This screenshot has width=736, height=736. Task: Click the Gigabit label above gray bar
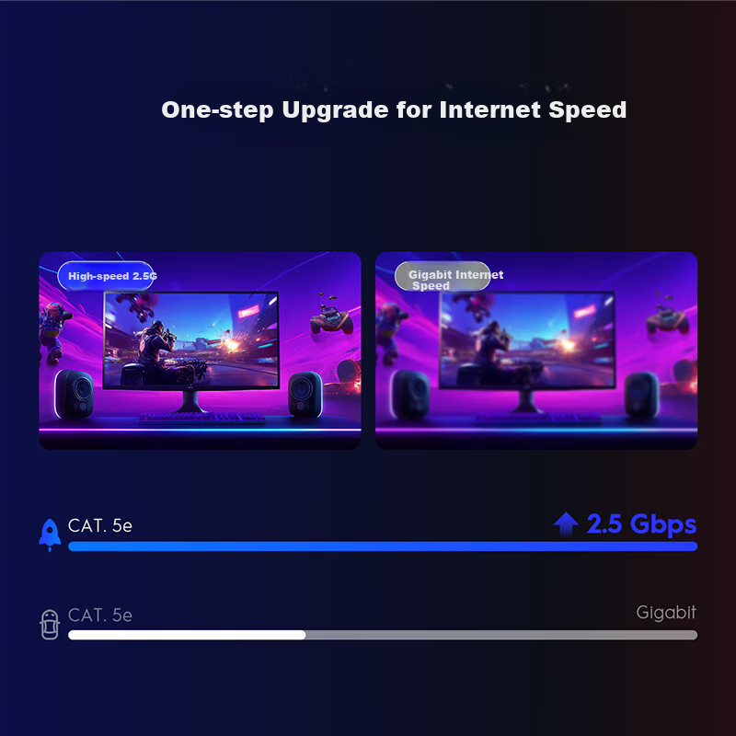coord(666,613)
